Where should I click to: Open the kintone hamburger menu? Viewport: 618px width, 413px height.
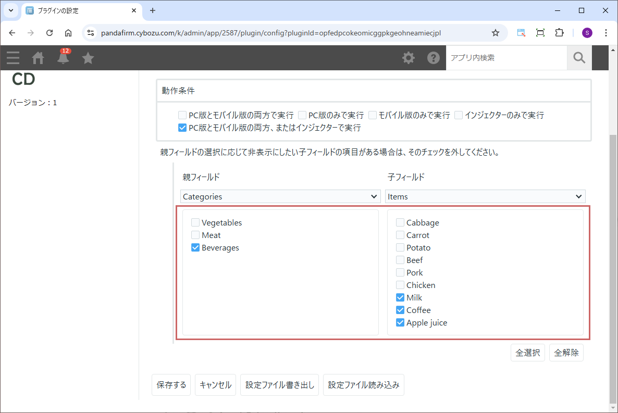[13, 58]
